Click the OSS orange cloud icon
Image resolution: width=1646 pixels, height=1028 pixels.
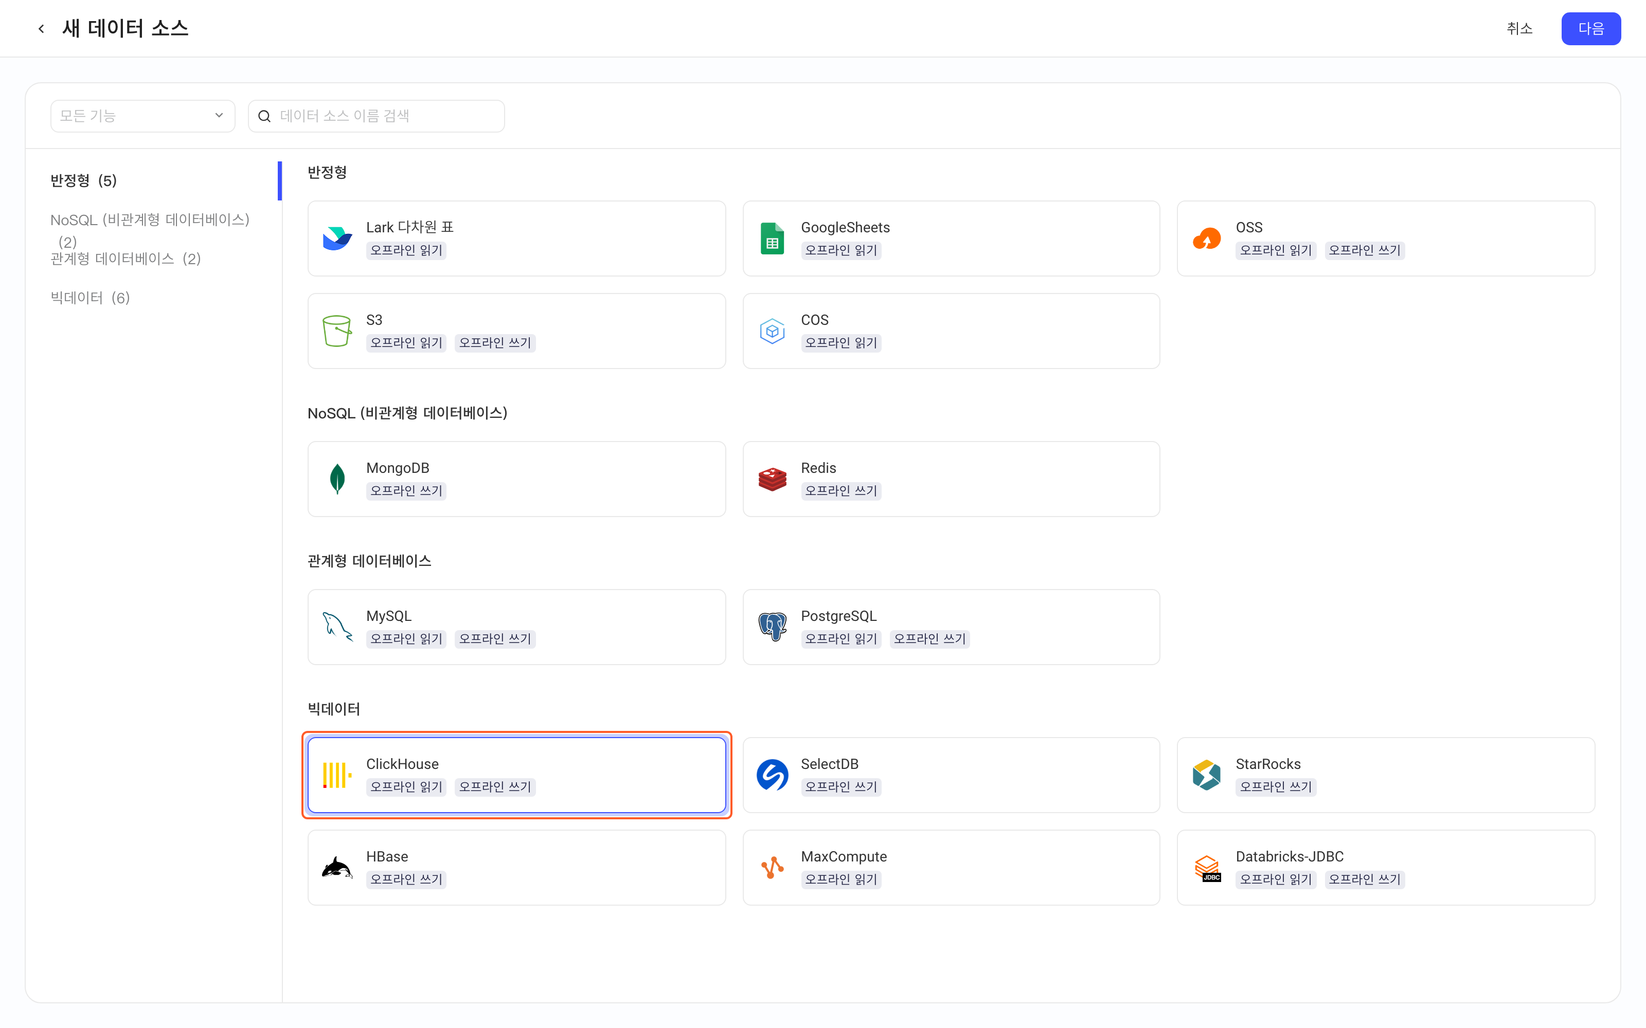tap(1207, 238)
